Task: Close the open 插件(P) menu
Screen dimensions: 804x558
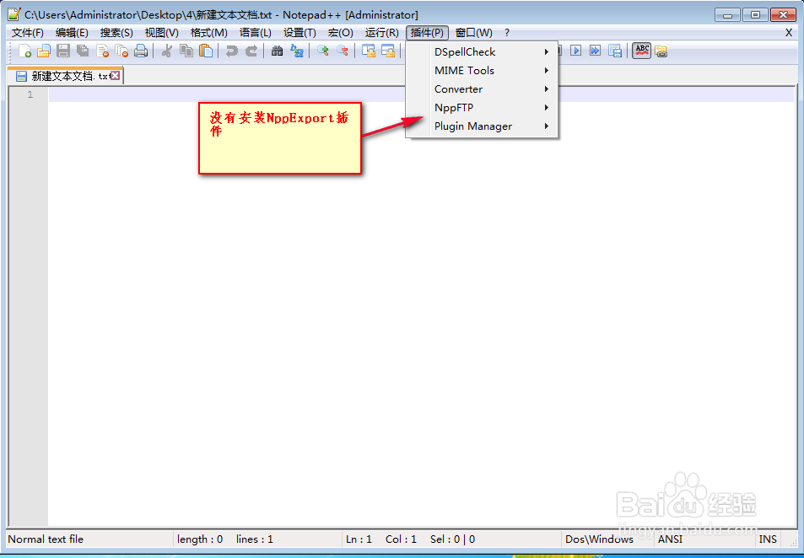Action: click(x=427, y=33)
